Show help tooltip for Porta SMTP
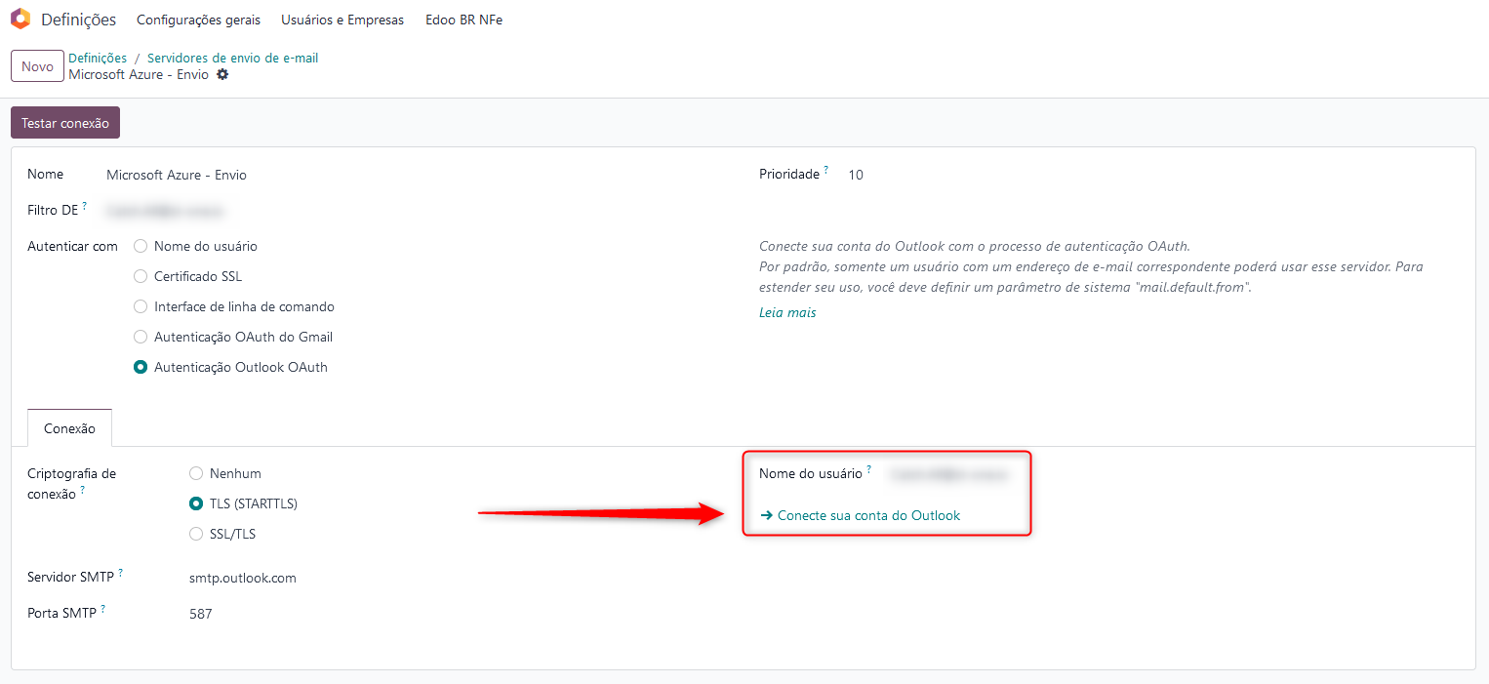 click(103, 609)
